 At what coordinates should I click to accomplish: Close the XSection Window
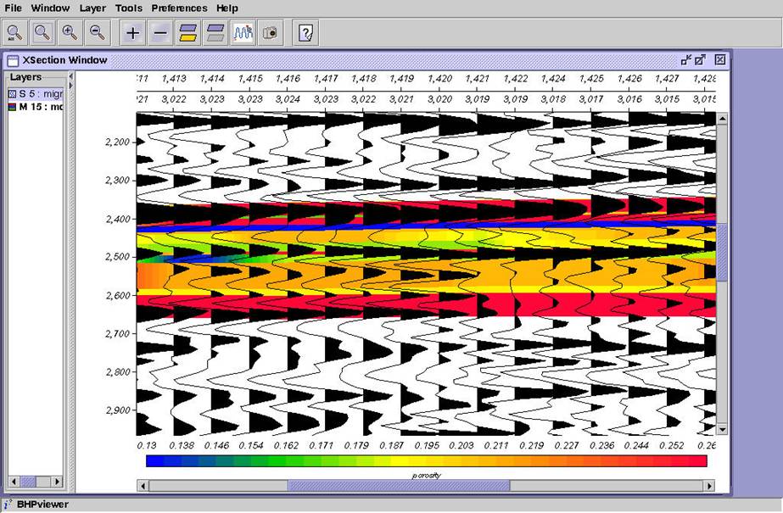click(719, 60)
